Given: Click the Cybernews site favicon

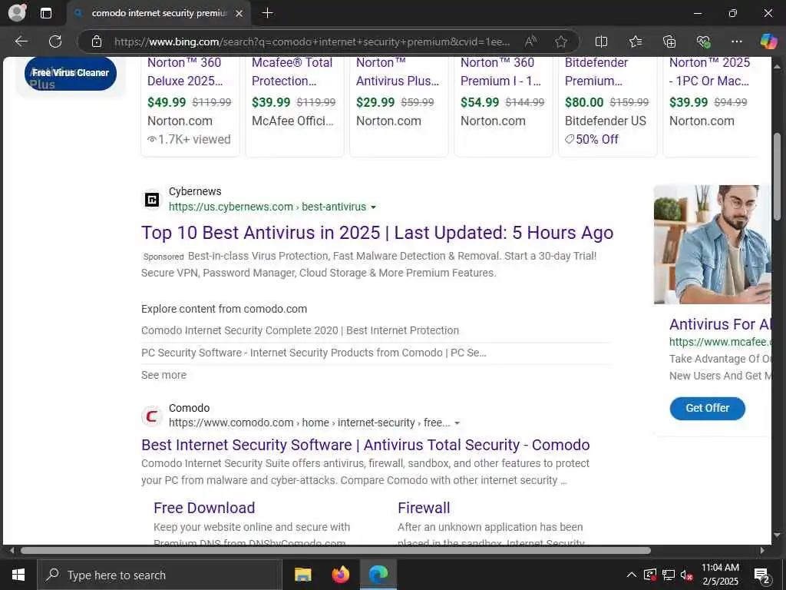Looking at the screenshot, I should click(x=152, y=200).
